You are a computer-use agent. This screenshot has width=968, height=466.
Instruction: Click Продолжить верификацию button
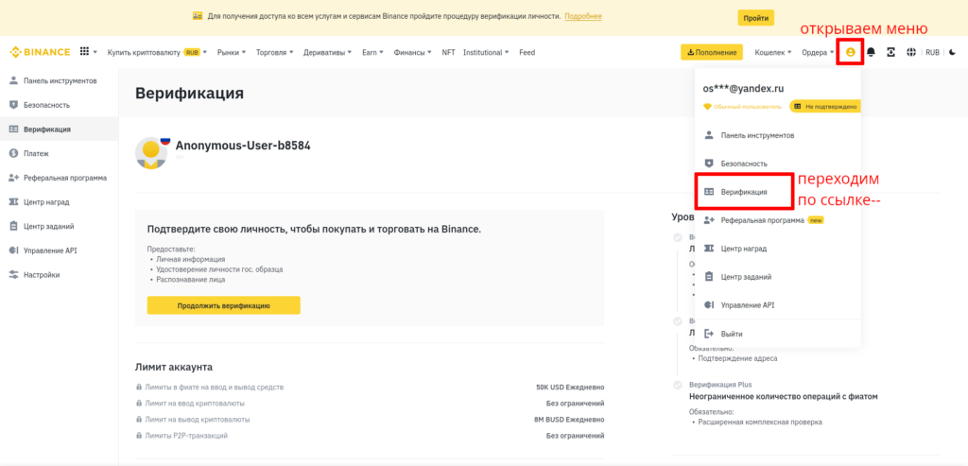pos(223,305)
